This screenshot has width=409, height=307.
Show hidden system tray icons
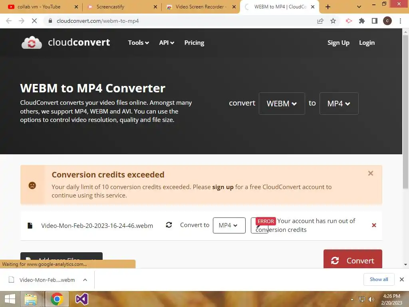point(352,299)
